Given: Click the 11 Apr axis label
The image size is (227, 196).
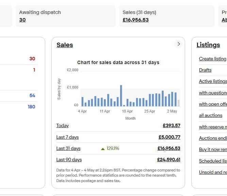Looking at the screenshot, I should pos(105,111).
